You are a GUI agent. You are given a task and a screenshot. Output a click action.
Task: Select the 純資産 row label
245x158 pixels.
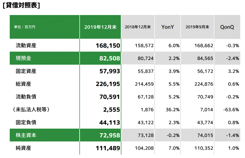(x=23, y=148)
